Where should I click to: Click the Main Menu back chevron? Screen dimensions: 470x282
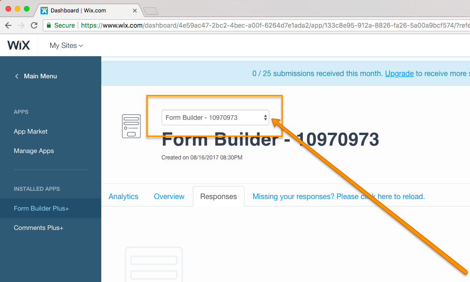(x=17, y=76)
